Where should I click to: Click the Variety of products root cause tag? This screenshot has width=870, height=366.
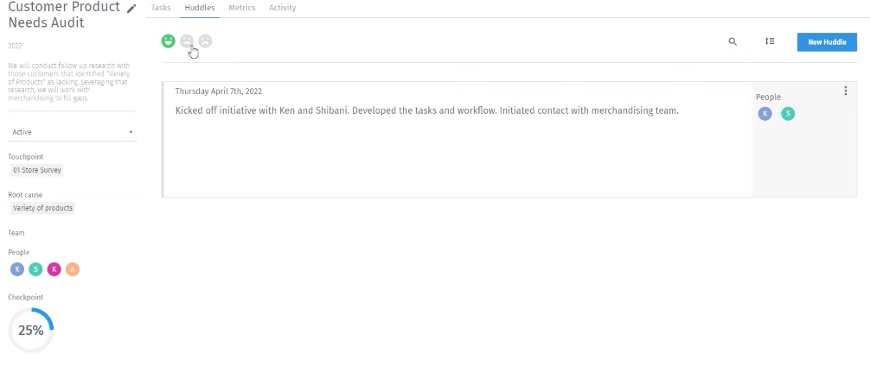42,208
